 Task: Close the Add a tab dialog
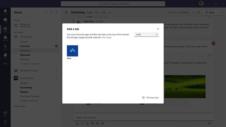[x=158, y=29]
